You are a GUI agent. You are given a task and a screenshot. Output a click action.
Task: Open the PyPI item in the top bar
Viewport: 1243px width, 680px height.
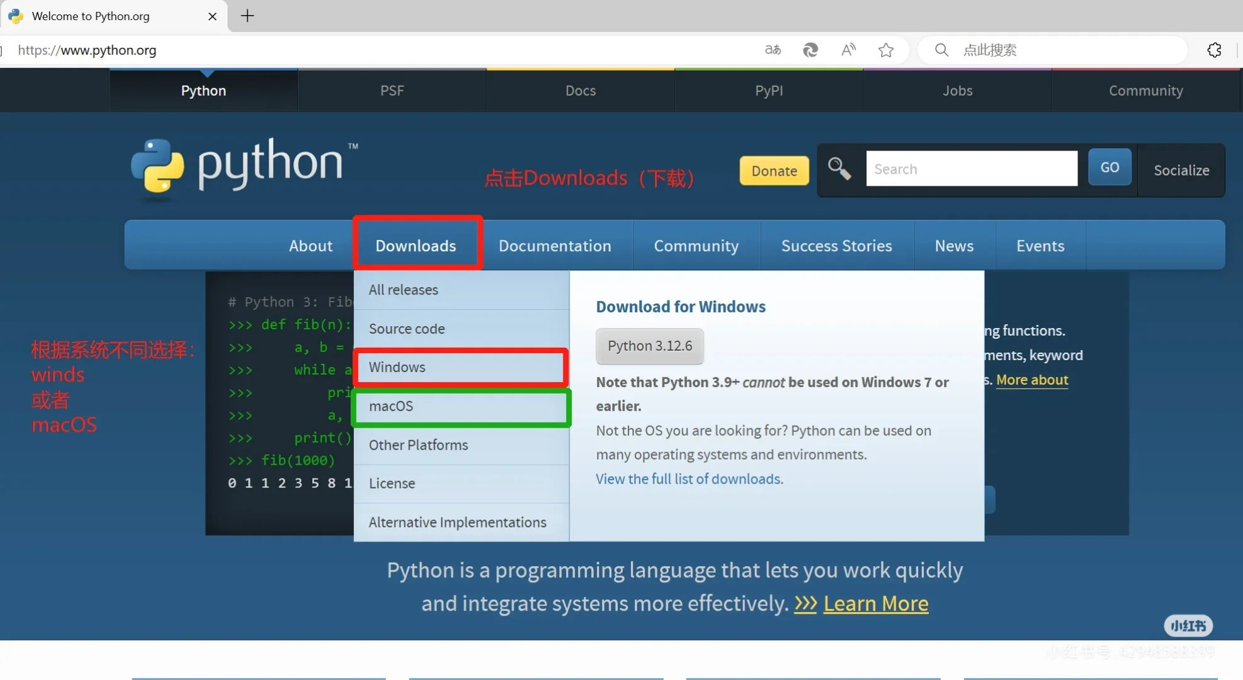tap(768, 90)
